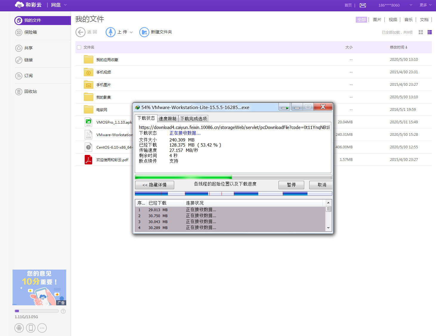Open the 欢迎使用和彩云.pdf file name

pos(112,160)
